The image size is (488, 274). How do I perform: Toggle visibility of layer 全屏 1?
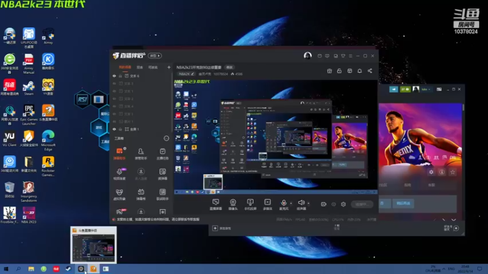pyautogui.click(x=114, y=129)
